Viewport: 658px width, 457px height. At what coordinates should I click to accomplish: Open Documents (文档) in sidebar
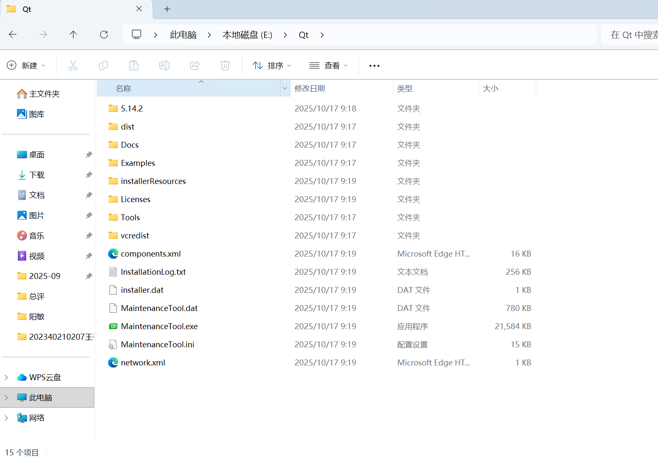(31, 195)
